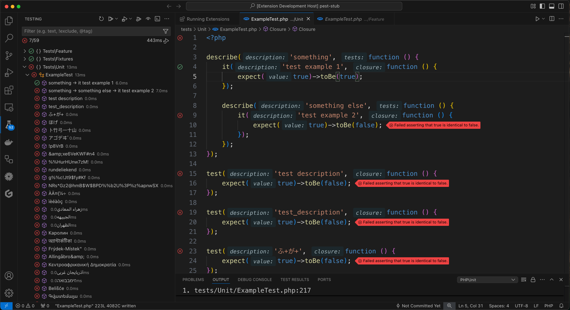Open Remote Explorer view
Viewport: 570px width, 310px height.
coord(9,108)
